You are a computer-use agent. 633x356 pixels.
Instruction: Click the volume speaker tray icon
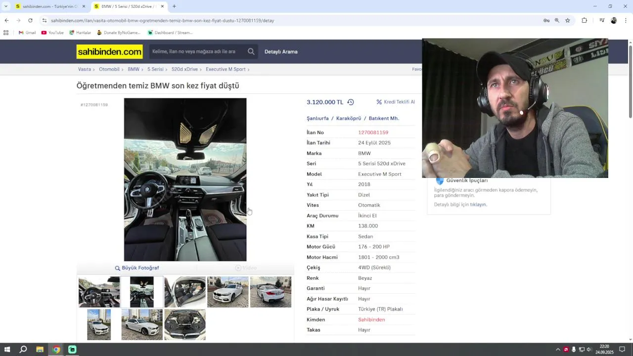click(589, 350)
